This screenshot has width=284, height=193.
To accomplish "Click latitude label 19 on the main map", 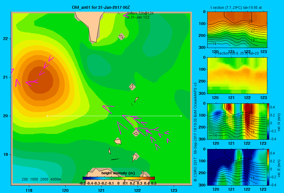I will click(5, 154).
